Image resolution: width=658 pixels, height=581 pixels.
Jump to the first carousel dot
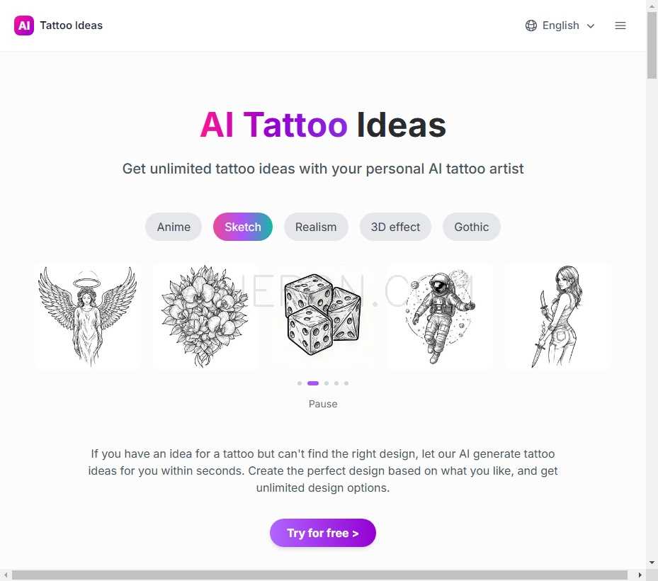(299, 383)
